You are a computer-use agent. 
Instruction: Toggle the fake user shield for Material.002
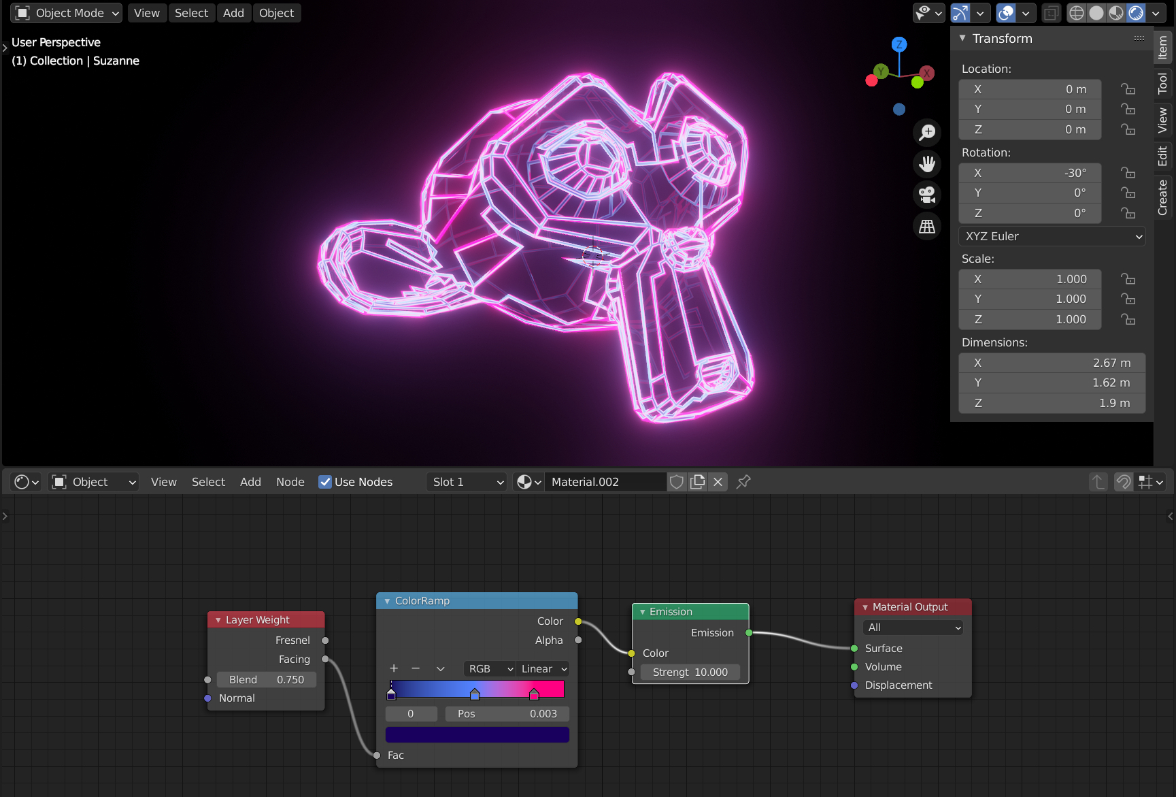pos(677,482)
